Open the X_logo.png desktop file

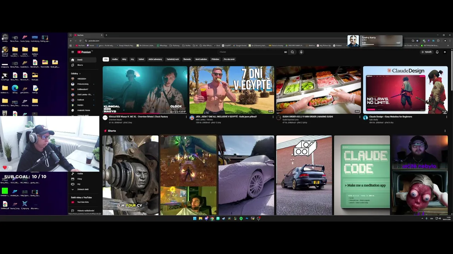tap(25, 205)
